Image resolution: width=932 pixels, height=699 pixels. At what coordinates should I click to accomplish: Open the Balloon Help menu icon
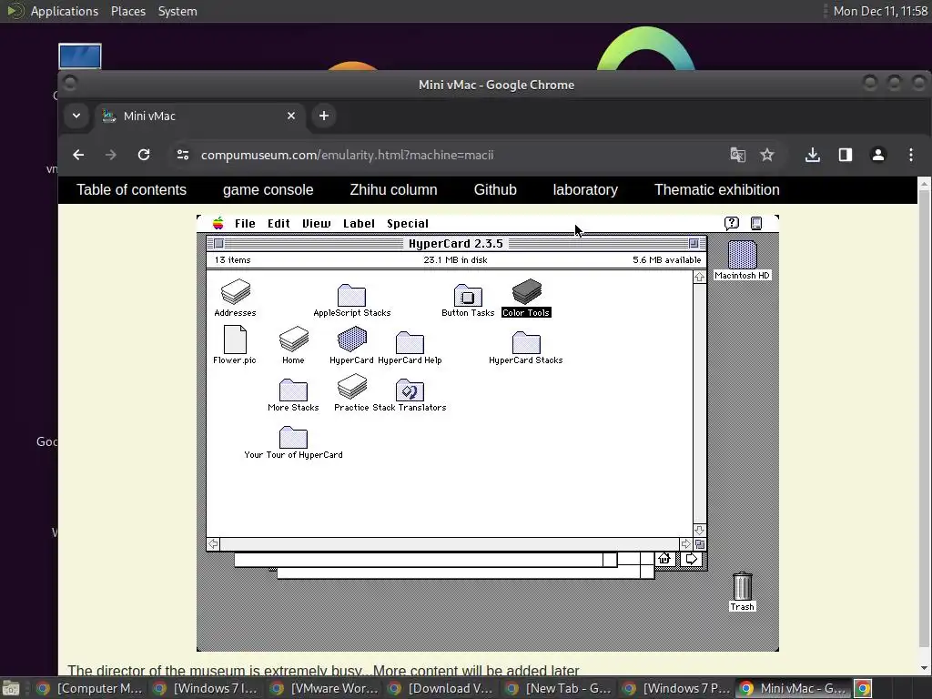732,223
